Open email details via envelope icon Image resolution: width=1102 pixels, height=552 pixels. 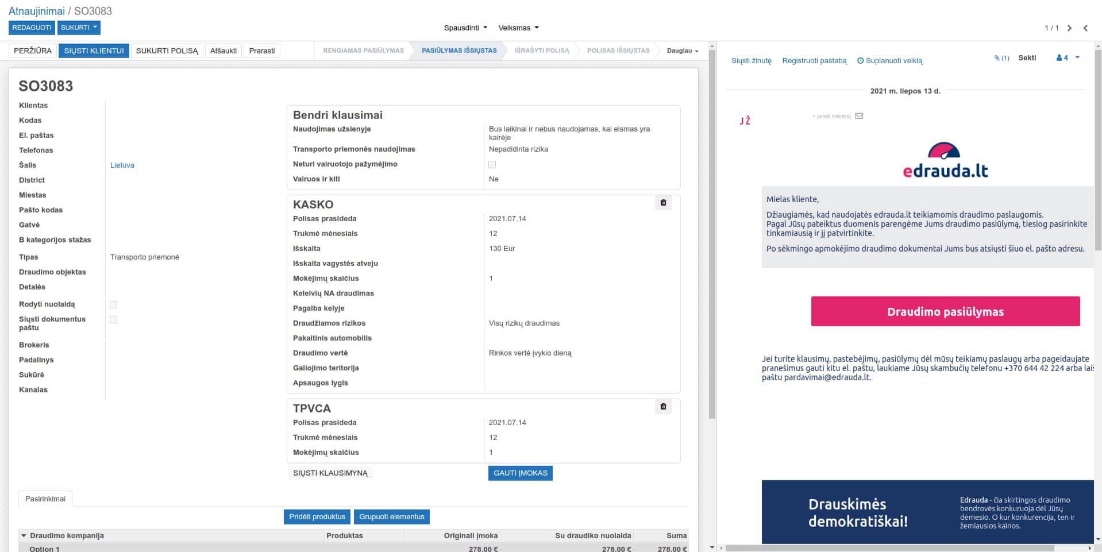click(858, 116)
